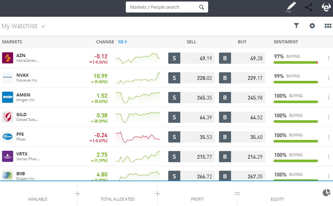Sell BIIB at 266.72
The image size is (333, 206).
(x=191, y=176)
